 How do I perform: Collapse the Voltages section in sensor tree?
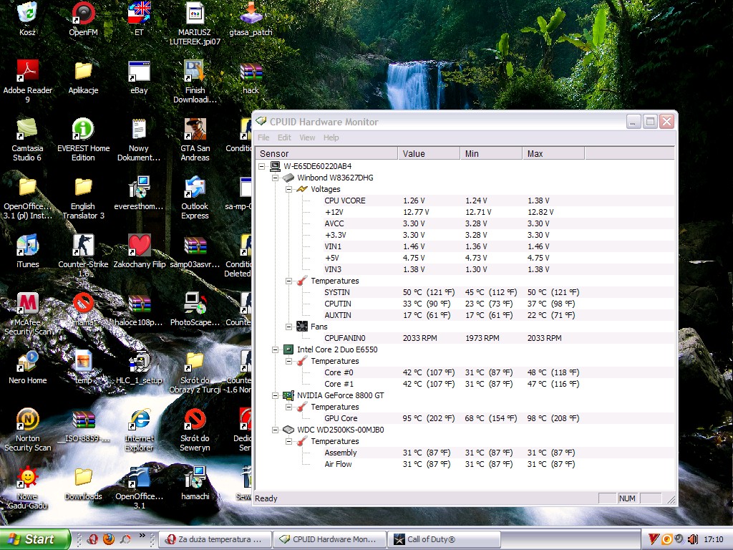pos(289,189)
